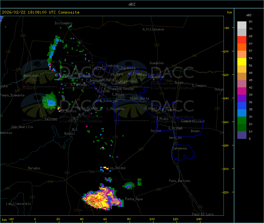Click the Valle_Grande location label

[87, 108]
